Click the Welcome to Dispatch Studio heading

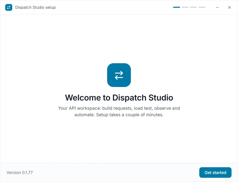(119, 97)
